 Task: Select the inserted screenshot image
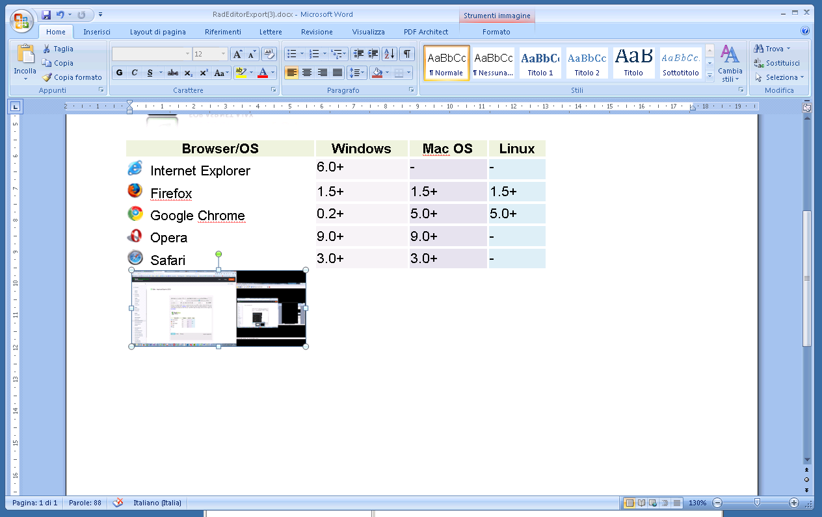pos(219,308)
